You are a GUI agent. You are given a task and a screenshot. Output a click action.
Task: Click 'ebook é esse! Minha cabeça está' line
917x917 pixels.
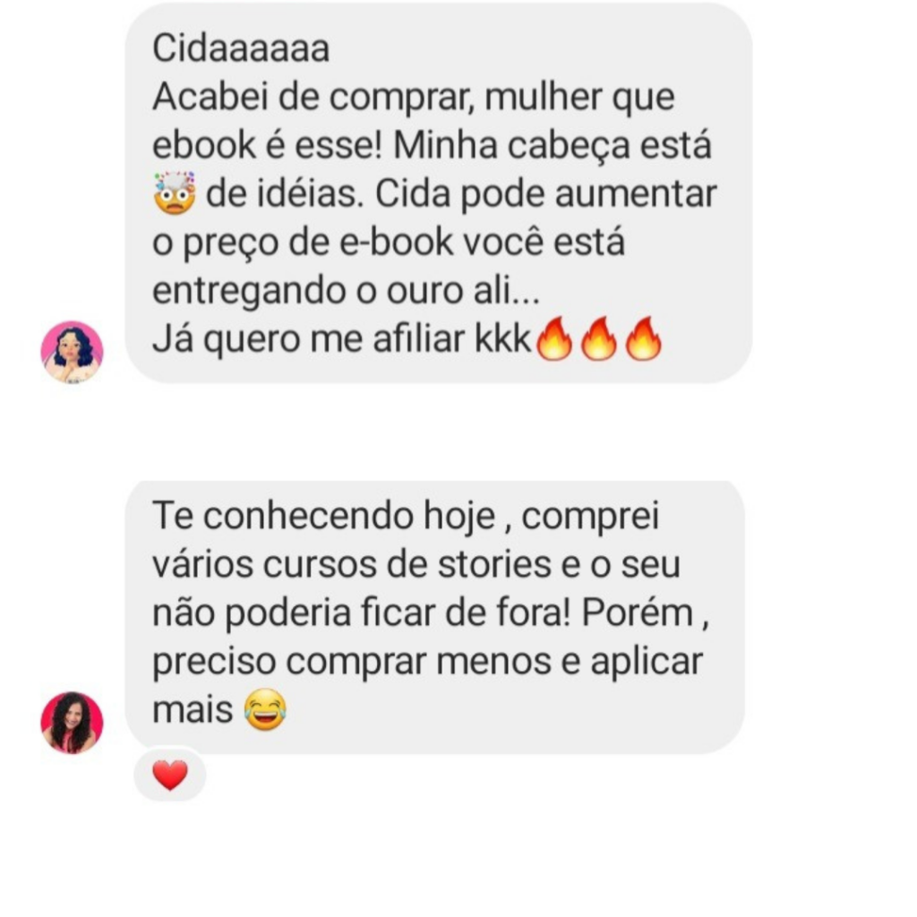point(433,145)
